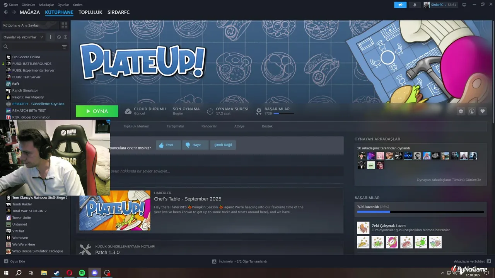Go to TOPLULUK tab
The width and height of the screenshot is (495, 278).
click(x=90, y=12)
